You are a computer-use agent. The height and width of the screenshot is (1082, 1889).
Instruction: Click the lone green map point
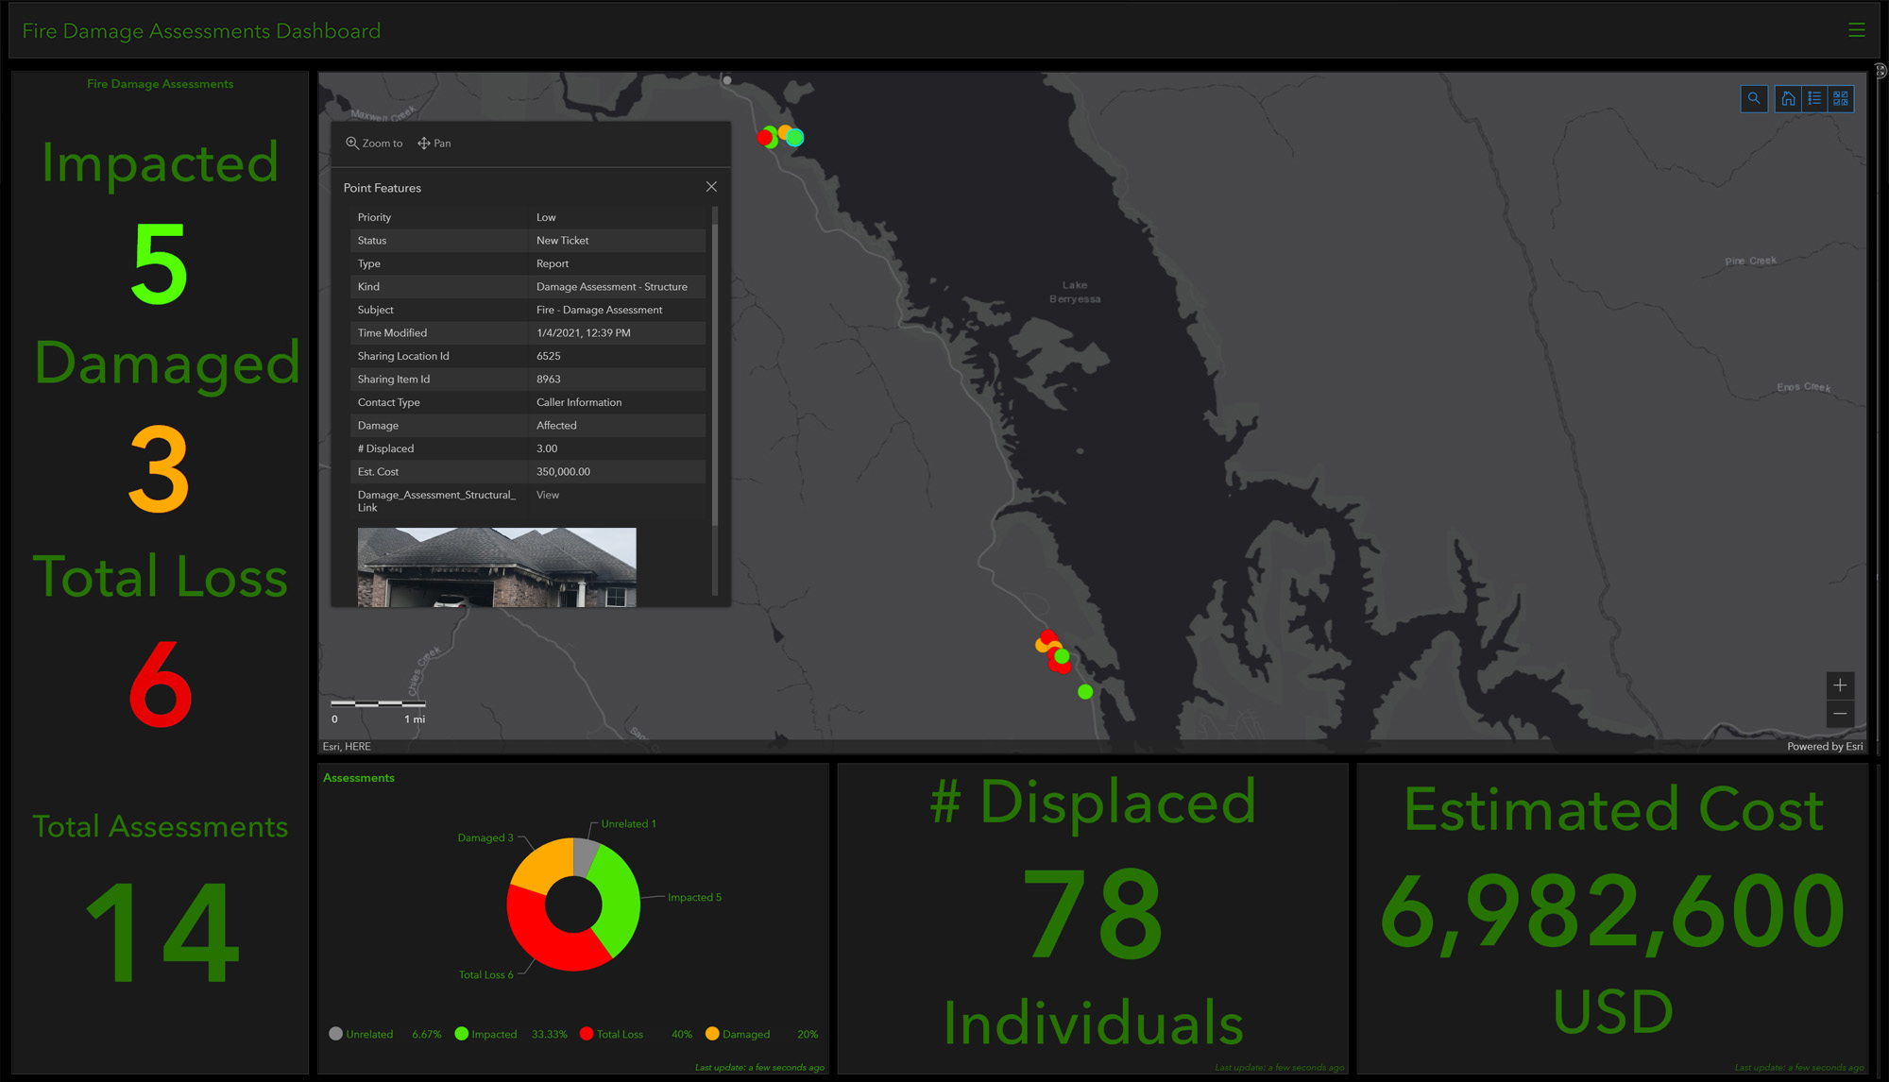[x=1085, y=692]
